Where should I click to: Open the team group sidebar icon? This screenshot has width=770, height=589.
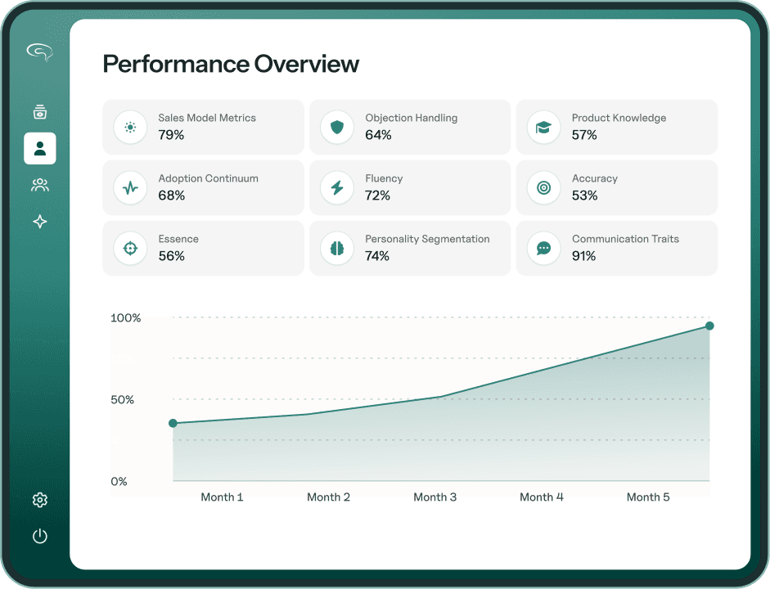[40, 185]
